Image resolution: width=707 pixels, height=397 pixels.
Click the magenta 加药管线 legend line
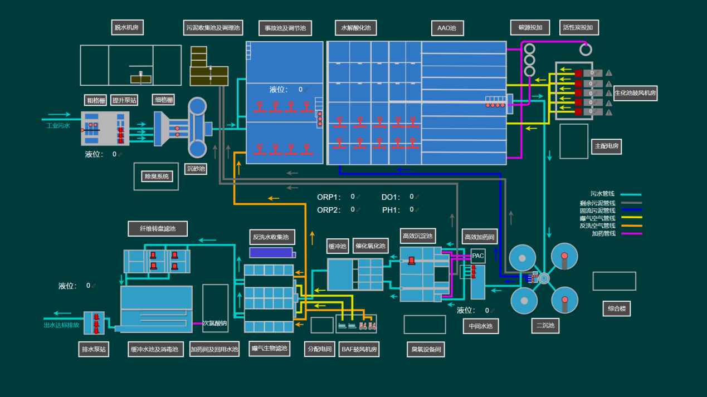click(631, 233)
